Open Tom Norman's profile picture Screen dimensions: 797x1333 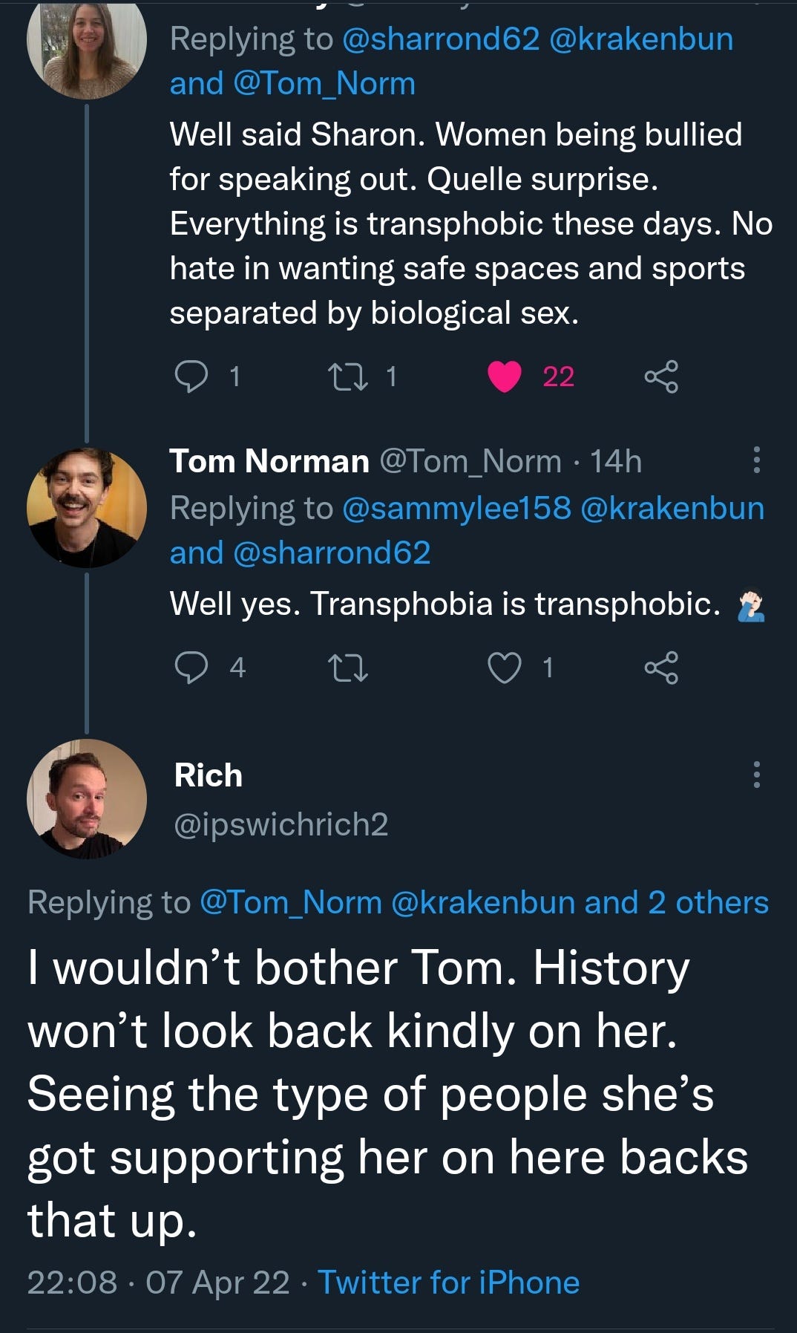click(86, 508)
